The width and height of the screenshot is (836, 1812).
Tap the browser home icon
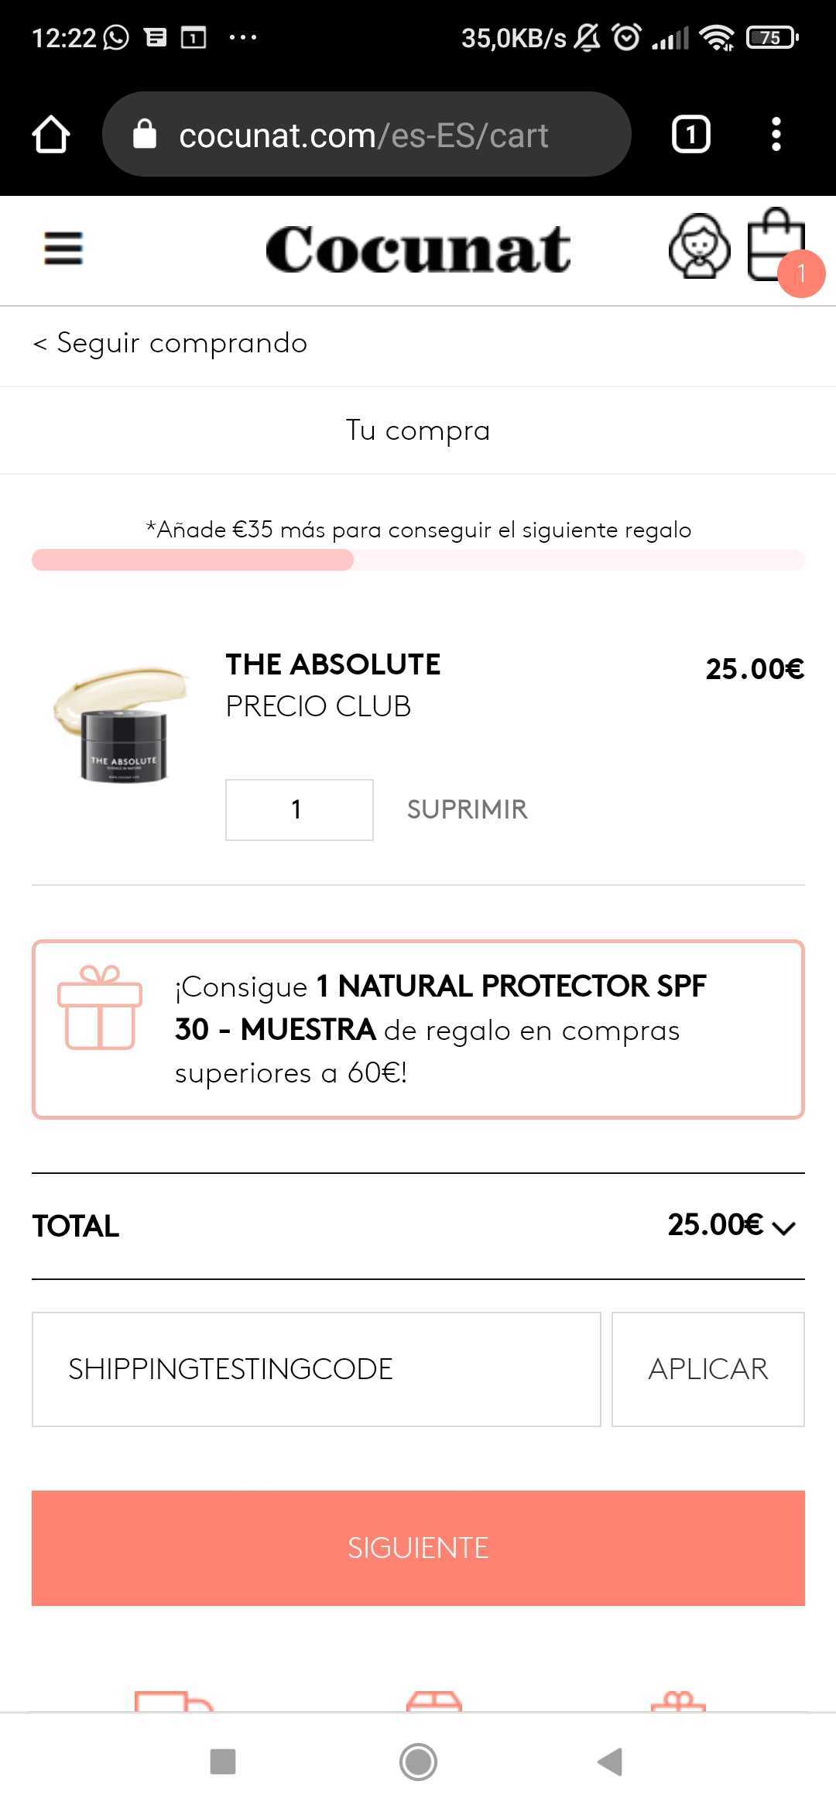(x=51, y=135)
